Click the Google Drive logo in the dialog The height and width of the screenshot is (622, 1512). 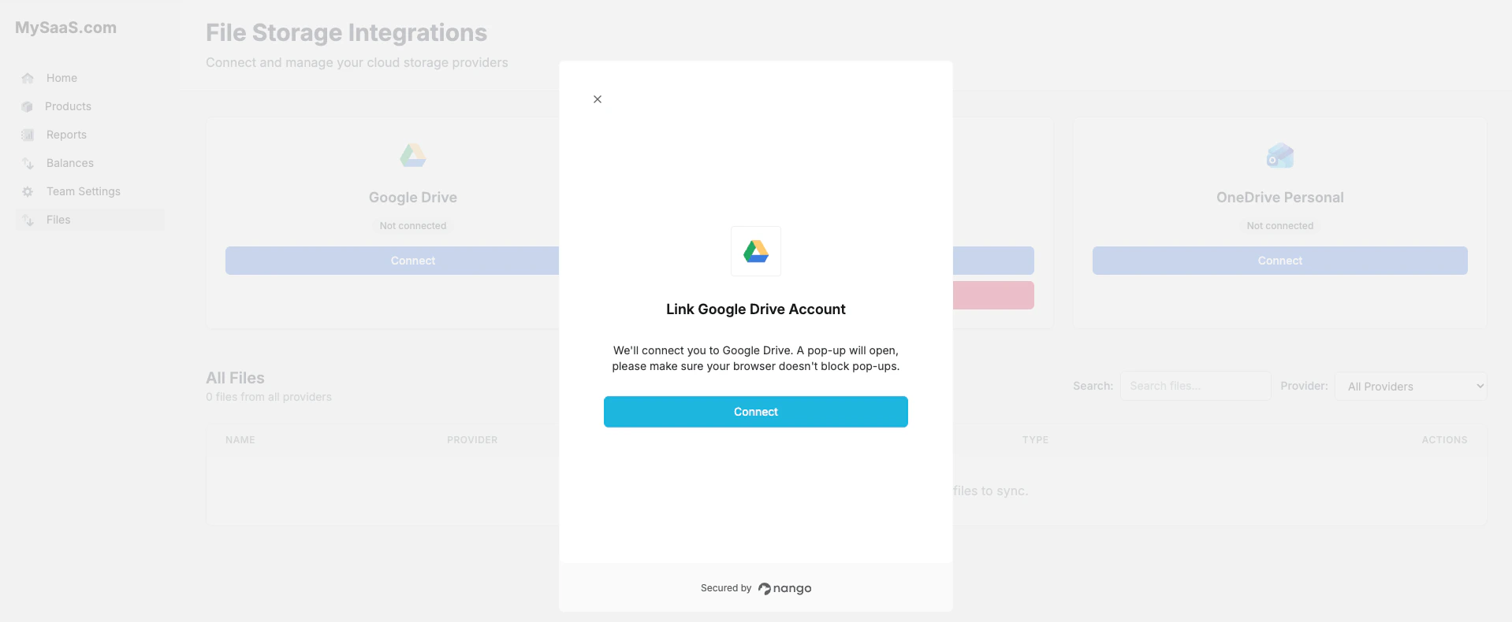point(756,251)
